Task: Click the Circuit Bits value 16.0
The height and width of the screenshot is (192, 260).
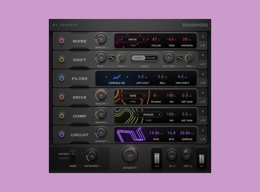Action: [x=172, y=133]
